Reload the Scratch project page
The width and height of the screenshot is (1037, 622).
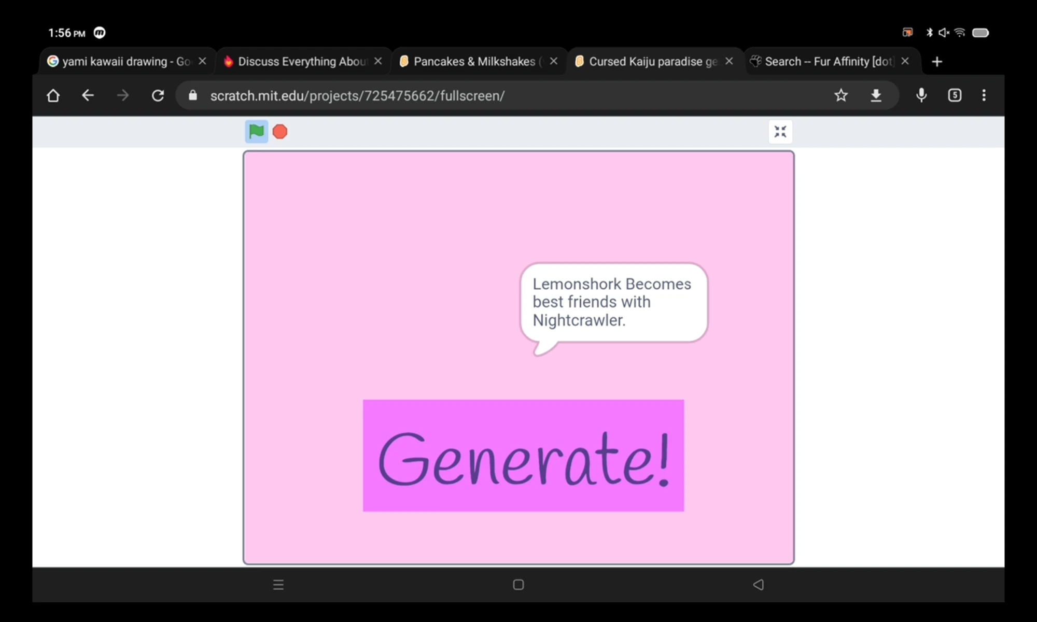tap(158, 95)
